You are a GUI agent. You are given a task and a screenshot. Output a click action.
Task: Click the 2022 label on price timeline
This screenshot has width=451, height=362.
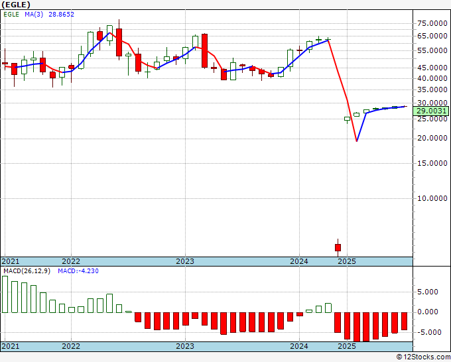coord(71,261)
